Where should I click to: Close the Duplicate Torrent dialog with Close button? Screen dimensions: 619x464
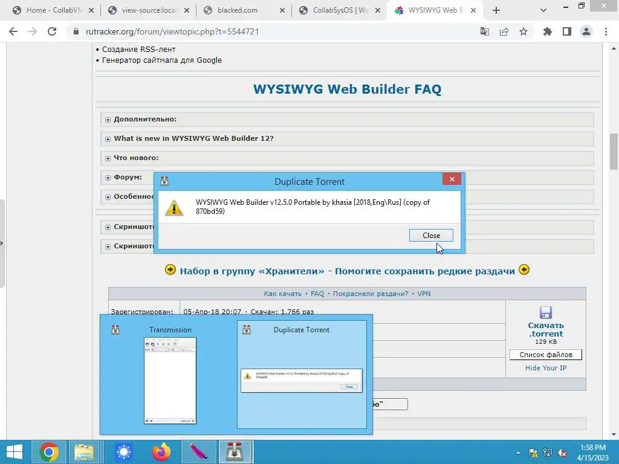pos(431,235)
